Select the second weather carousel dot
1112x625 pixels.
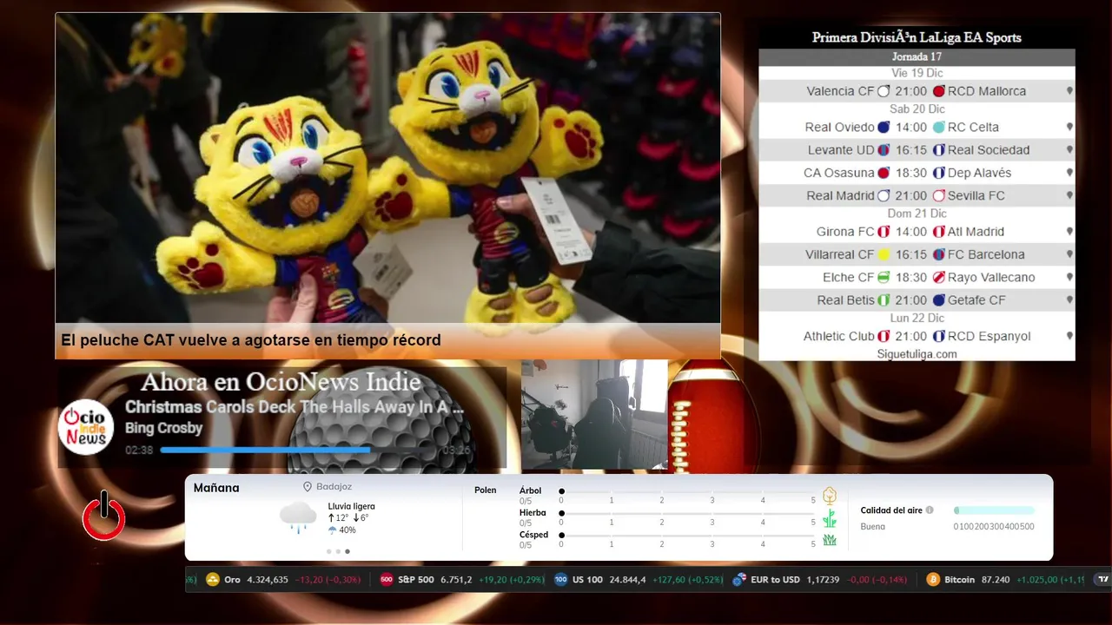coord(338,551)
